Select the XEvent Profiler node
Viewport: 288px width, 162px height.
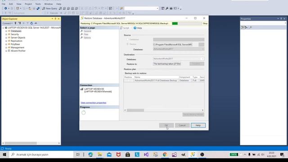(x=18, y=51)
